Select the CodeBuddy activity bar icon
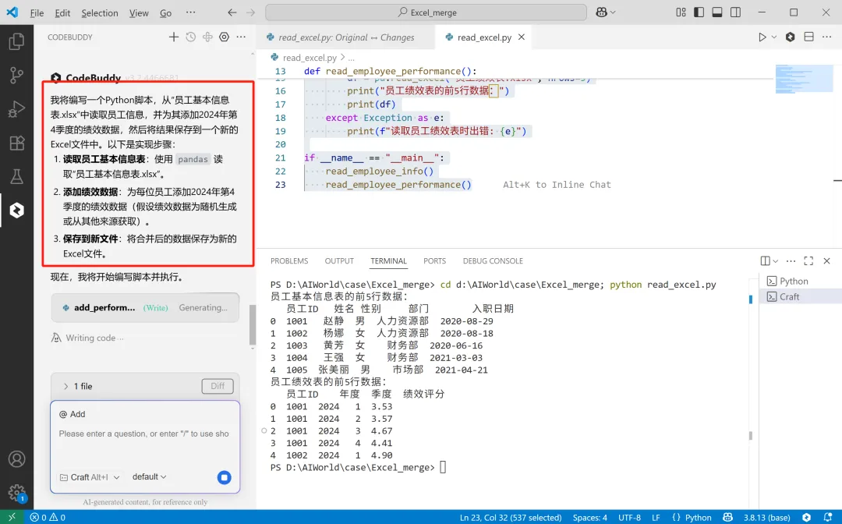Screen dimensions: 842x524 [x=16, y=210]
